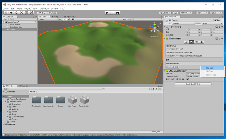Toggle scene audio icon
Screen dimensions: 226x139
69,19
